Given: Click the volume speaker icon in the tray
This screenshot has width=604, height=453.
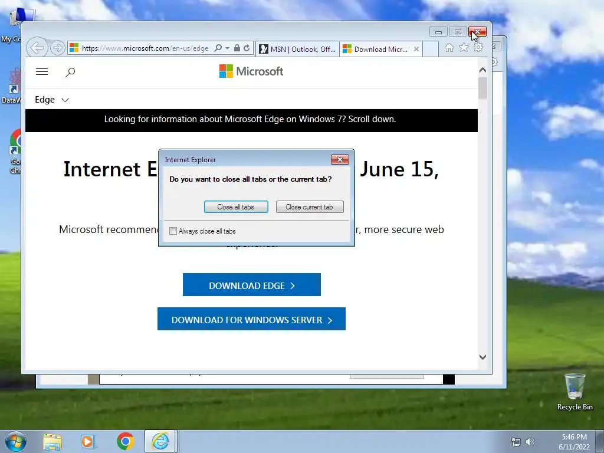Looking at the screenshot, I should point(530,441).
